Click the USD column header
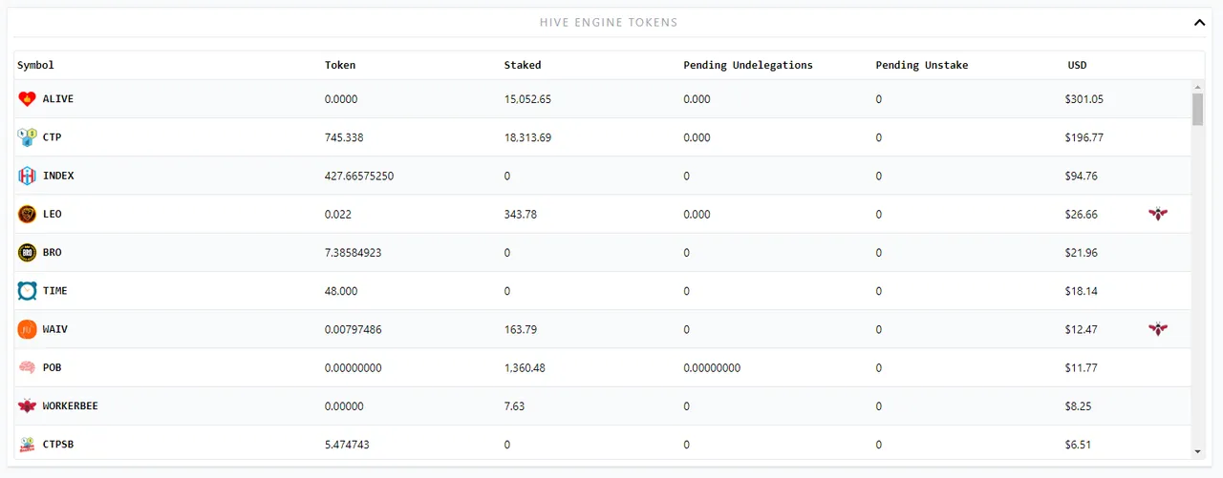 (1077, 65)
